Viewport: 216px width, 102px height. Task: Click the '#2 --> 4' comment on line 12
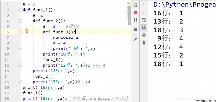tap(96, 65)
